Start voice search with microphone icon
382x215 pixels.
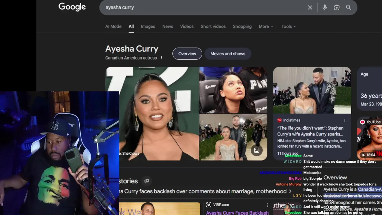[x=325, y=7]
